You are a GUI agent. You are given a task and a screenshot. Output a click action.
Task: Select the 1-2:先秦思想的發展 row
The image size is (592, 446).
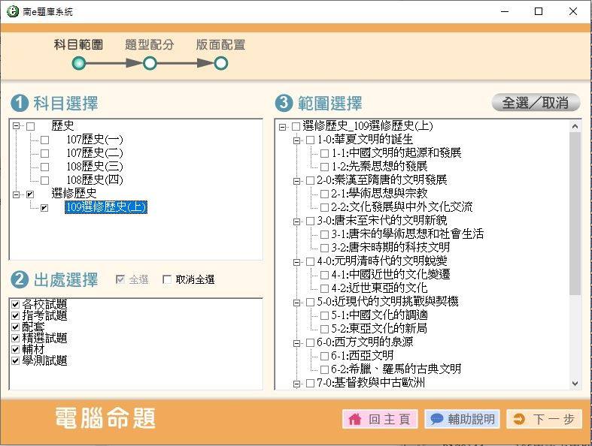coord(379,166)
